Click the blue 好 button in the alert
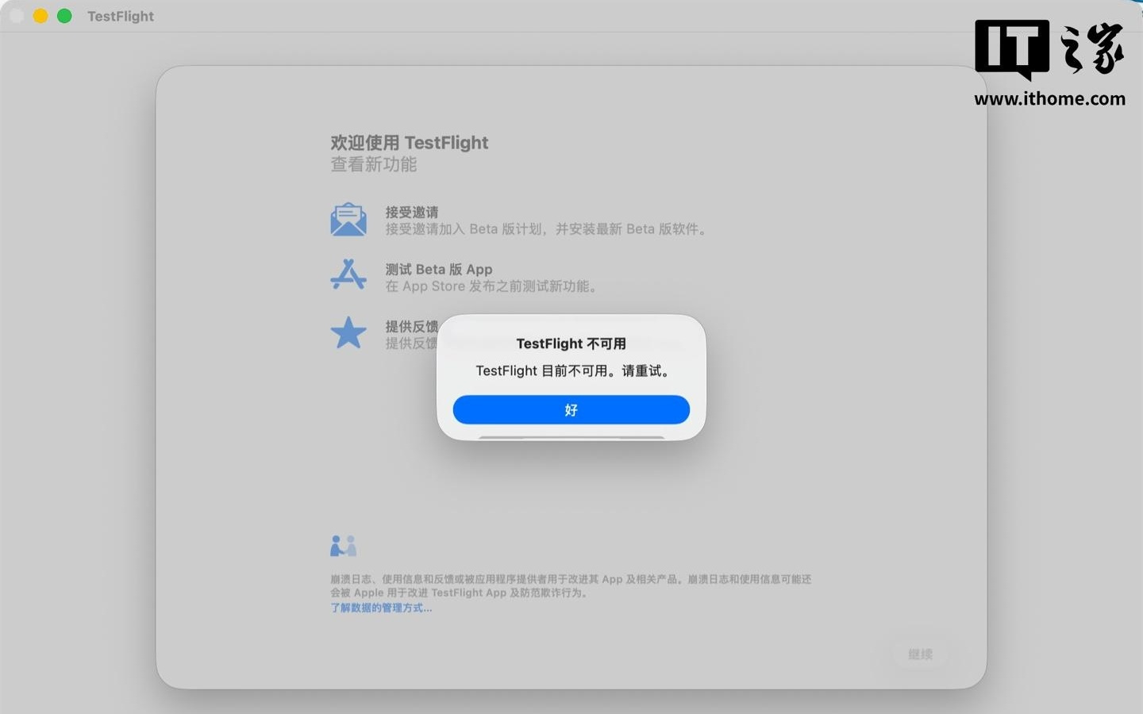 tap(571, 410)
